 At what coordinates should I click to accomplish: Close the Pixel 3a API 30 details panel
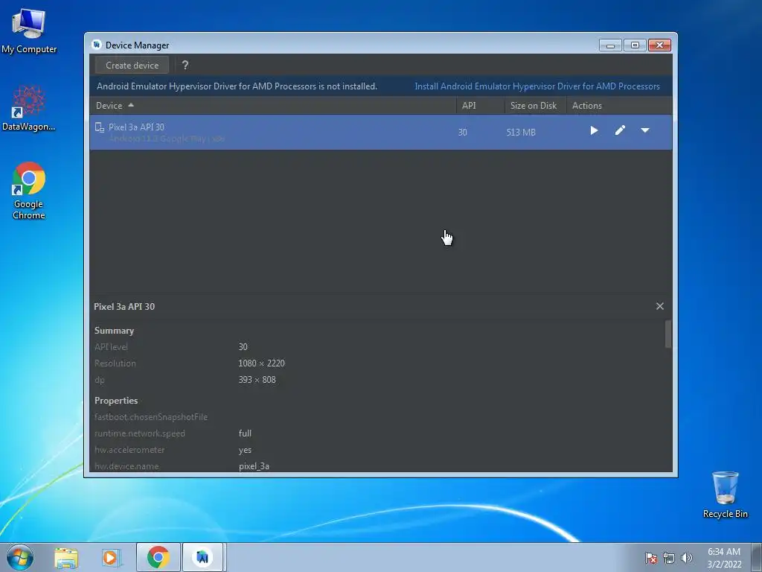[659, 306]
